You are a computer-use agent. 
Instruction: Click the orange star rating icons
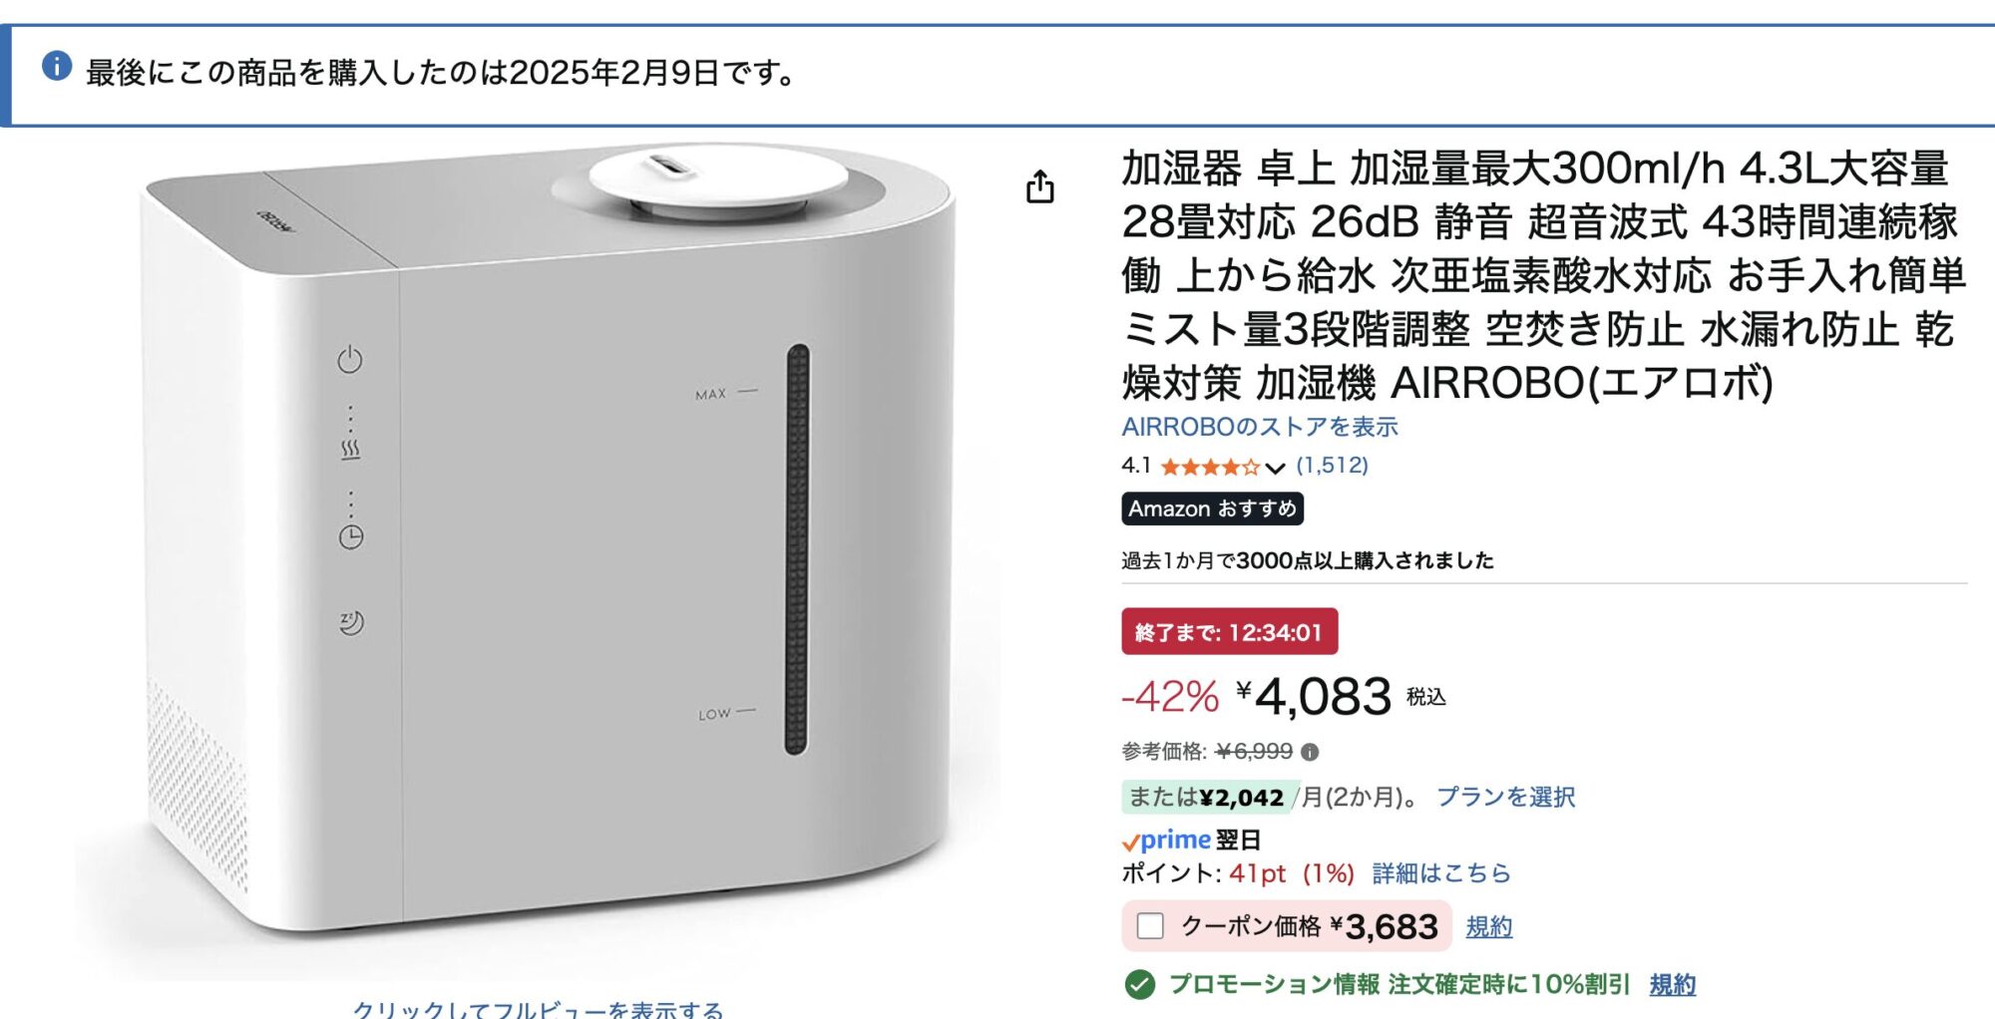[x=1209, y=467]
